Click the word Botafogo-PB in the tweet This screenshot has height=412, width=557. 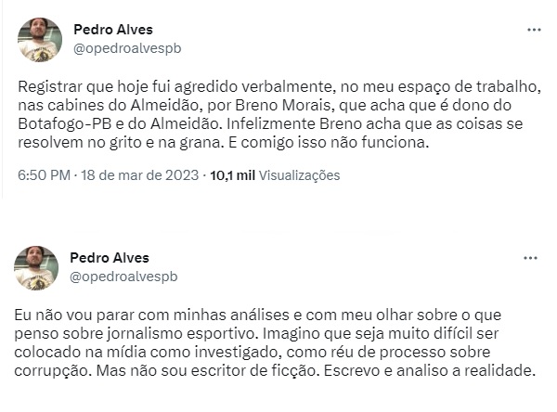point(65,124)
